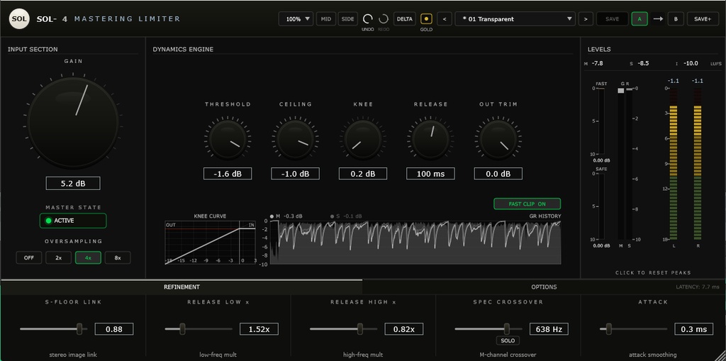The width and height of the screenshot is (726, 361).
Task: Go to previous preset with left arrow
Action: (445, 19)
